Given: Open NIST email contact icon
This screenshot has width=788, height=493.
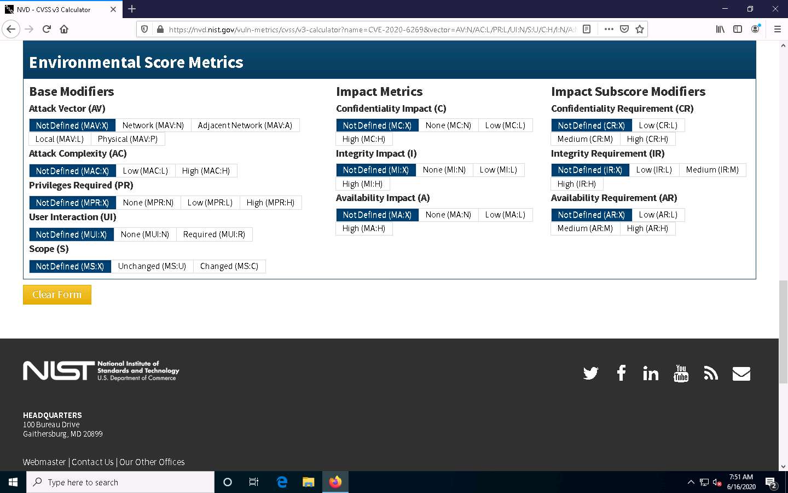Looking at the screenshot, I should (741, 374).
